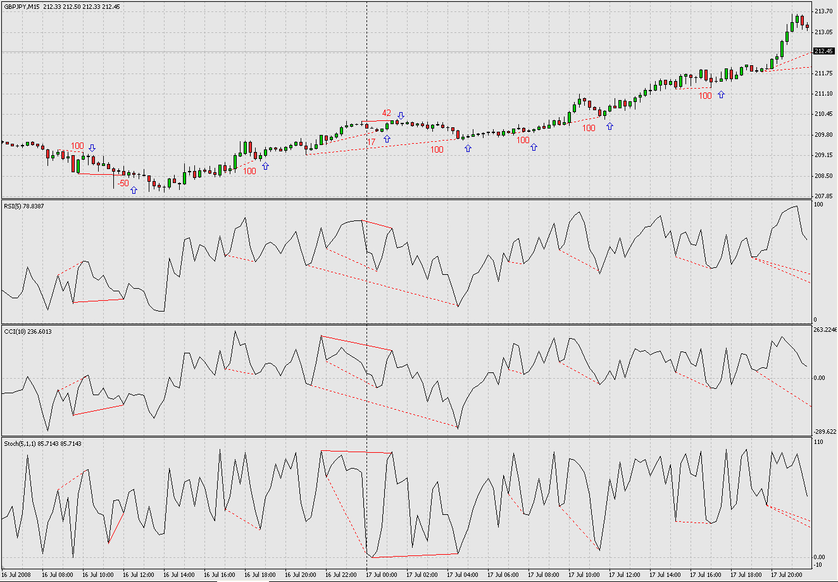Image resolution: width=838 pixels, height=582 pixels.
Task: Click the 213.70 price axis value
Action: 823,11
